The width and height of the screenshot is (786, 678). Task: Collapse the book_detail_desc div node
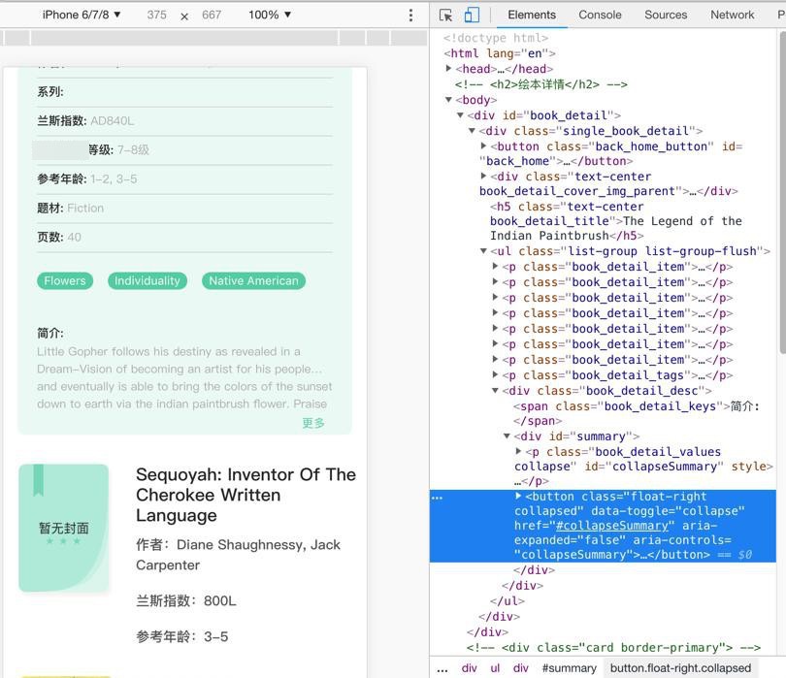click(x=495, y=390)
